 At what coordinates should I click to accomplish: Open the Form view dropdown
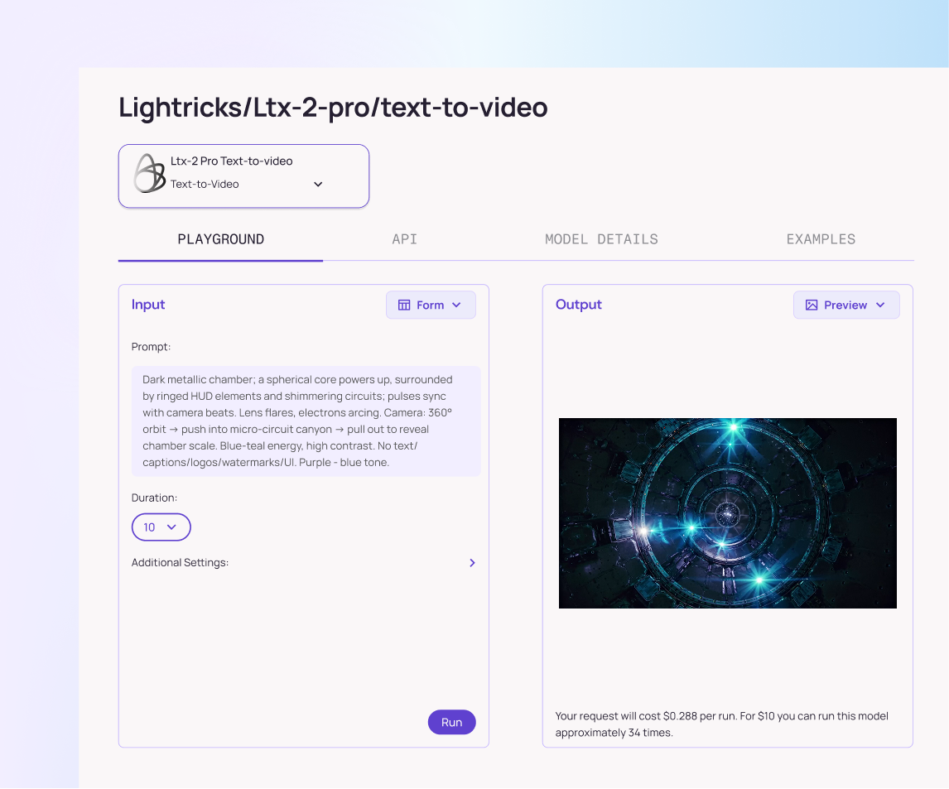(x=431, y=305)
